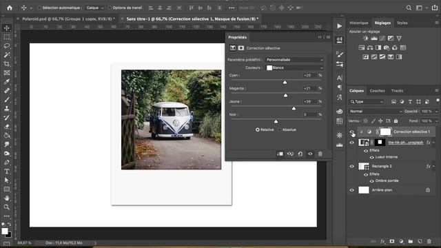Play actions panel icon in side strip
This screenshot has width=441, height=248.
340,26
